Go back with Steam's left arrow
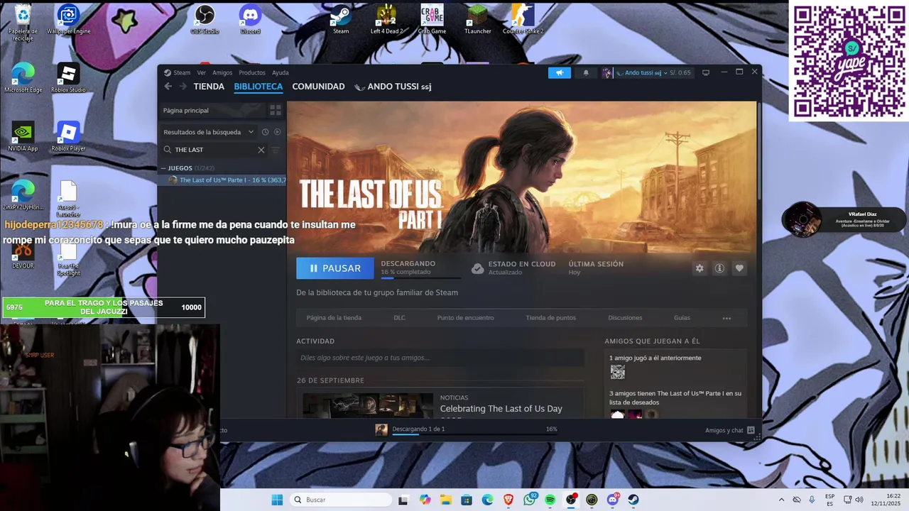 pyautogui.click(x=168, y=87)
